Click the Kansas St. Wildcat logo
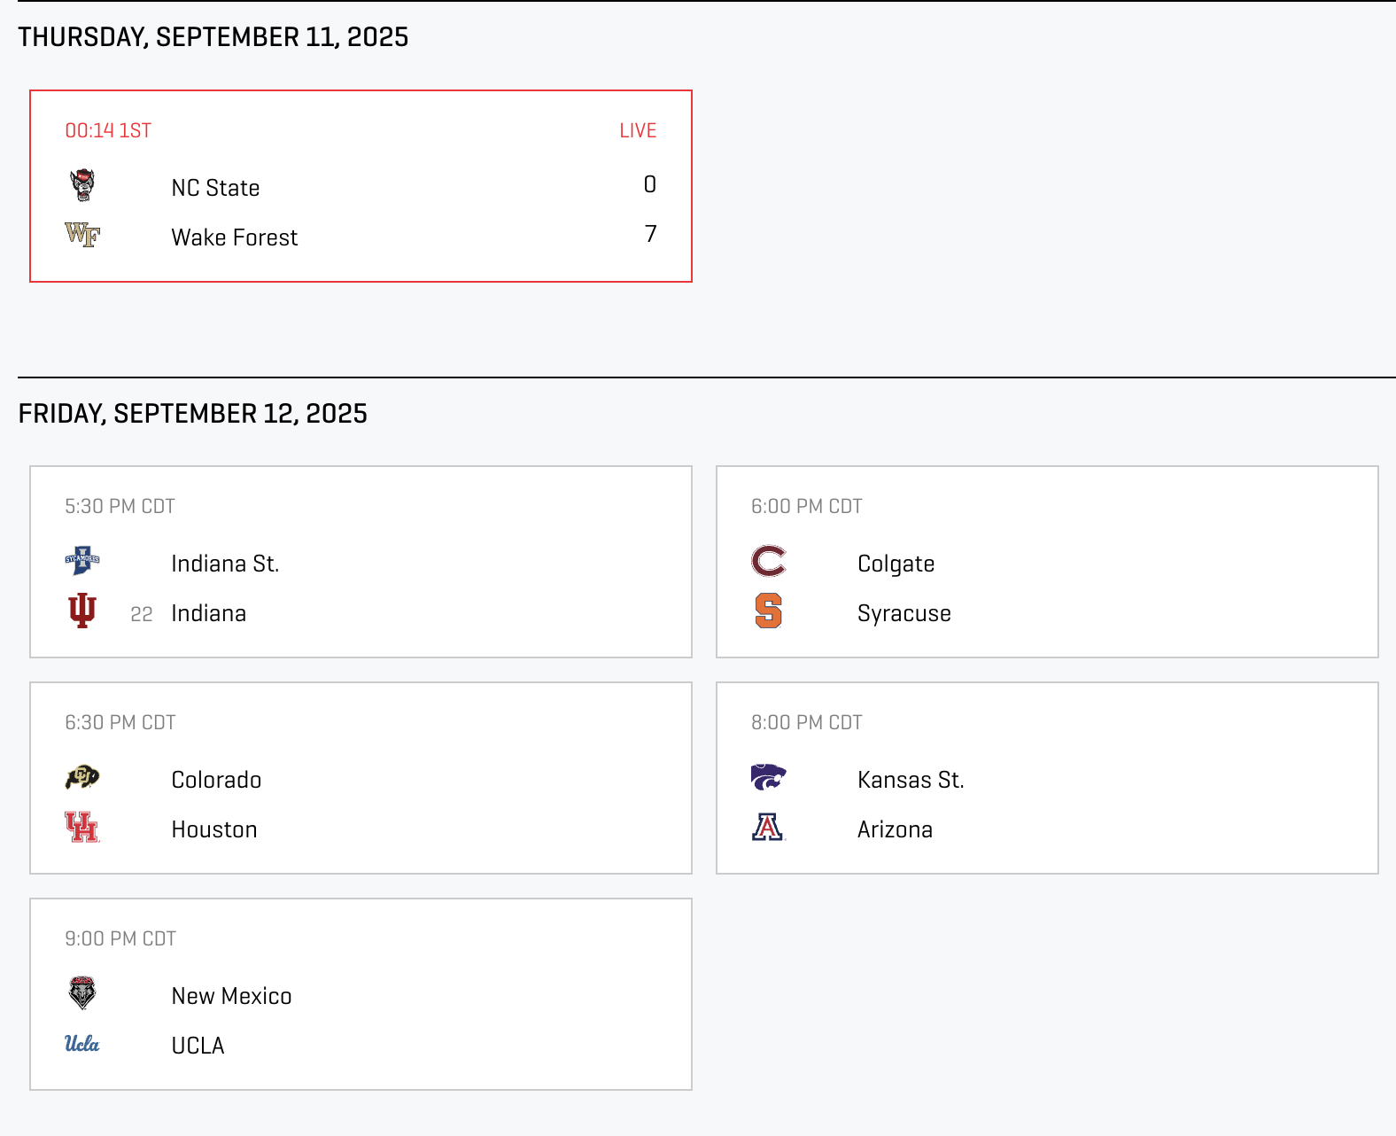The width and height of the screenshot is (1396, 1136). (768, 777)
